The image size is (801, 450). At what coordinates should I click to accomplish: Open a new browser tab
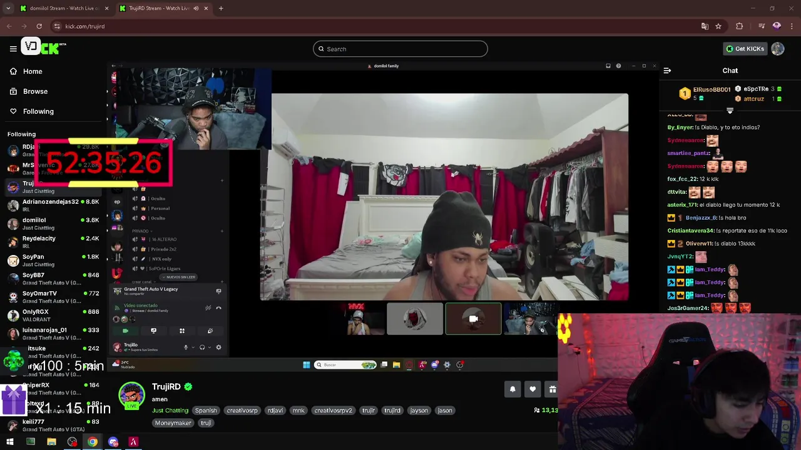pos(221,8)
